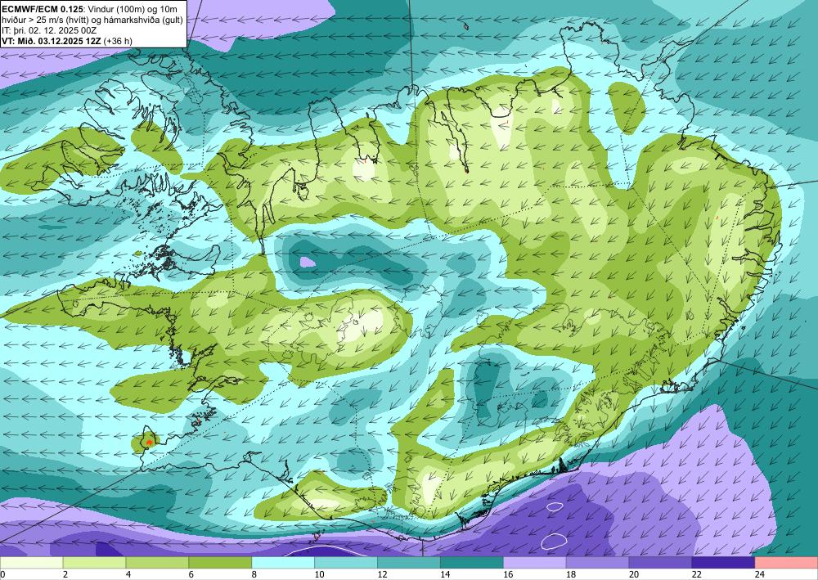
Task: Click the legend tick label '0'
Action: tap(2, 574)
